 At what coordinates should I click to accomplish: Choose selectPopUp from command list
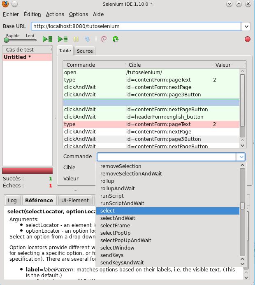click(x=168, y=233)
